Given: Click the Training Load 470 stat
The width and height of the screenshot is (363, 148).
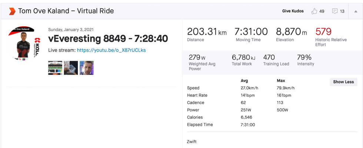Looking at the screenshot, I should click(276, 60).
